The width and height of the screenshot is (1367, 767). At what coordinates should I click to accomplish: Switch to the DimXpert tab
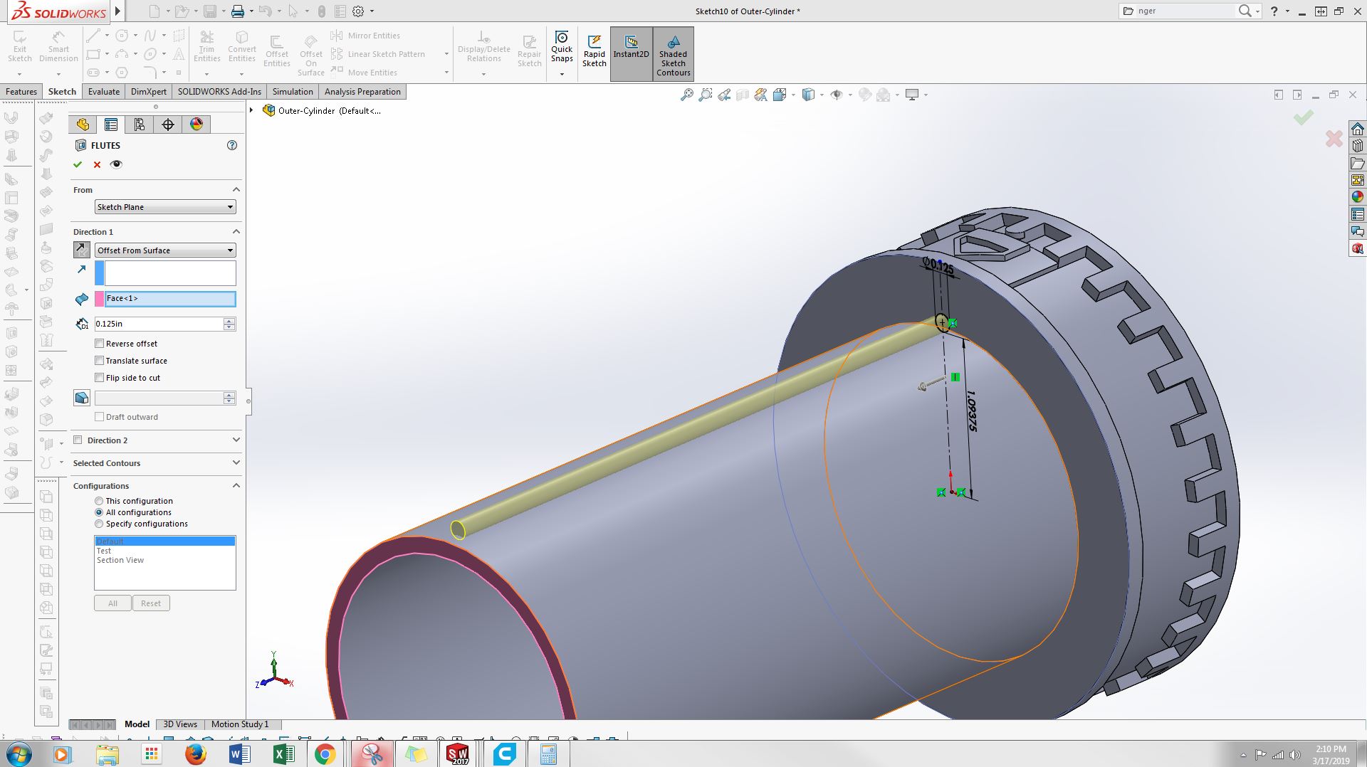coord(149,92)
